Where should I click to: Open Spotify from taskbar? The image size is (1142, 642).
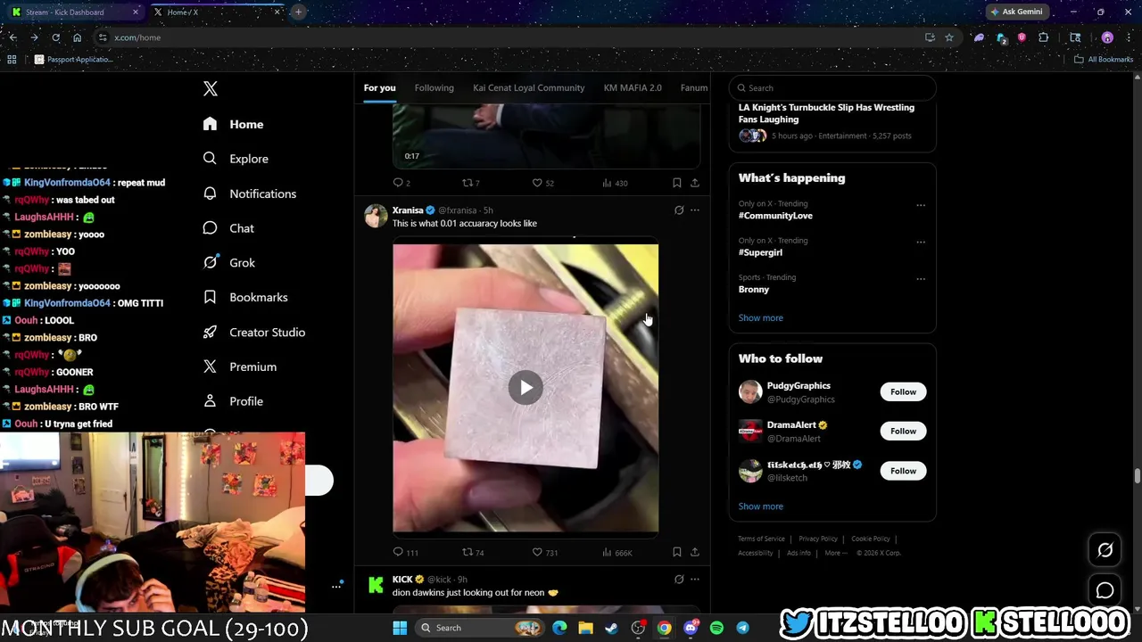tap(716, 628)
